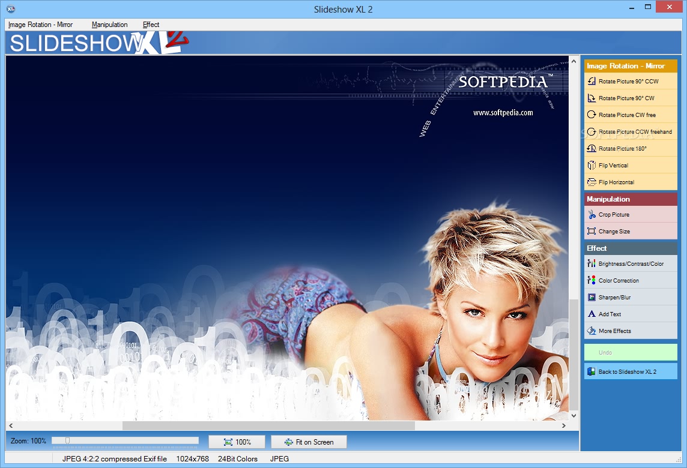Image resolution: width=687 pixels, height=468 pixels.
Task: Click the Flip Vertical icon
Action: pyautogui.click(x=592, y=166)
